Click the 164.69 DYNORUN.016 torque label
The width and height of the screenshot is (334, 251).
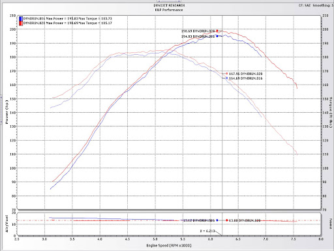click(246, 78)
